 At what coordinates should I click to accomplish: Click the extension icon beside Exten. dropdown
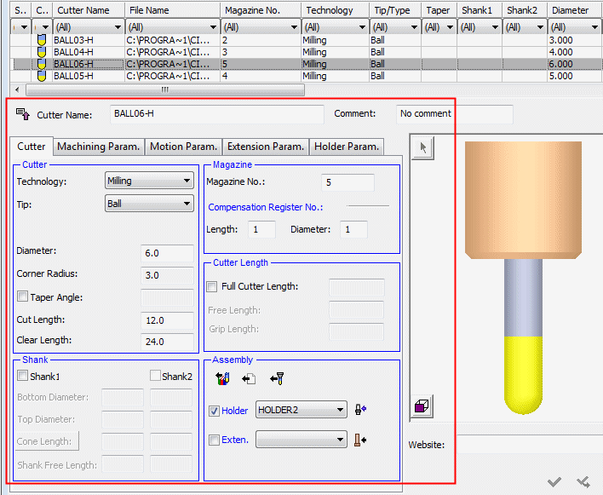tap(361, 440)
